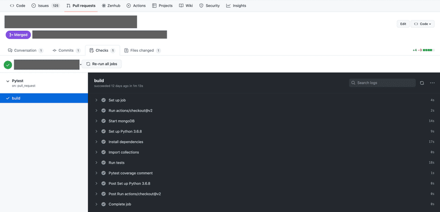Screen dimensions: 440x212
Task: Click the Run tests success icon
Action: point(103,162)
